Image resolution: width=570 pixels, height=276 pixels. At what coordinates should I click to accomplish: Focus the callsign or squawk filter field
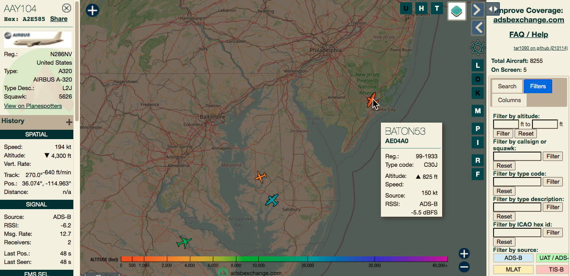517,156
